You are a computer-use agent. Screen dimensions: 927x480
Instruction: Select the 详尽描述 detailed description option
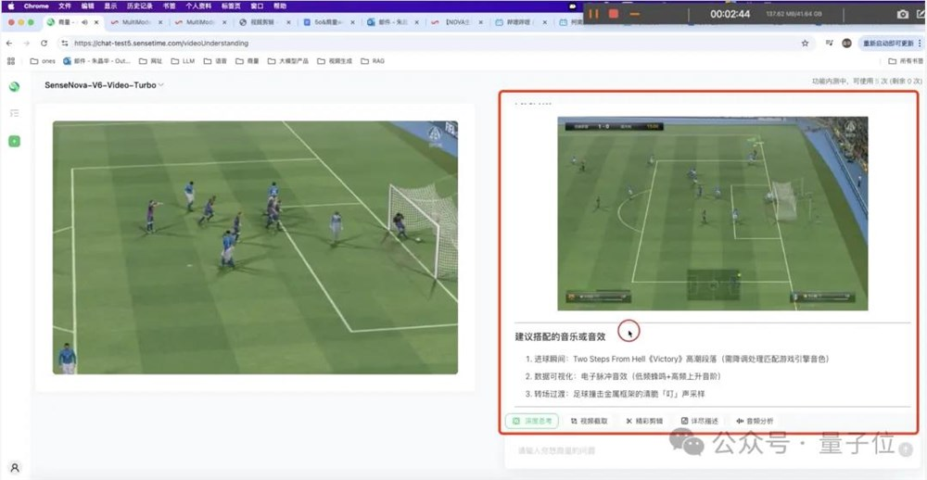[x=700, y=422]
